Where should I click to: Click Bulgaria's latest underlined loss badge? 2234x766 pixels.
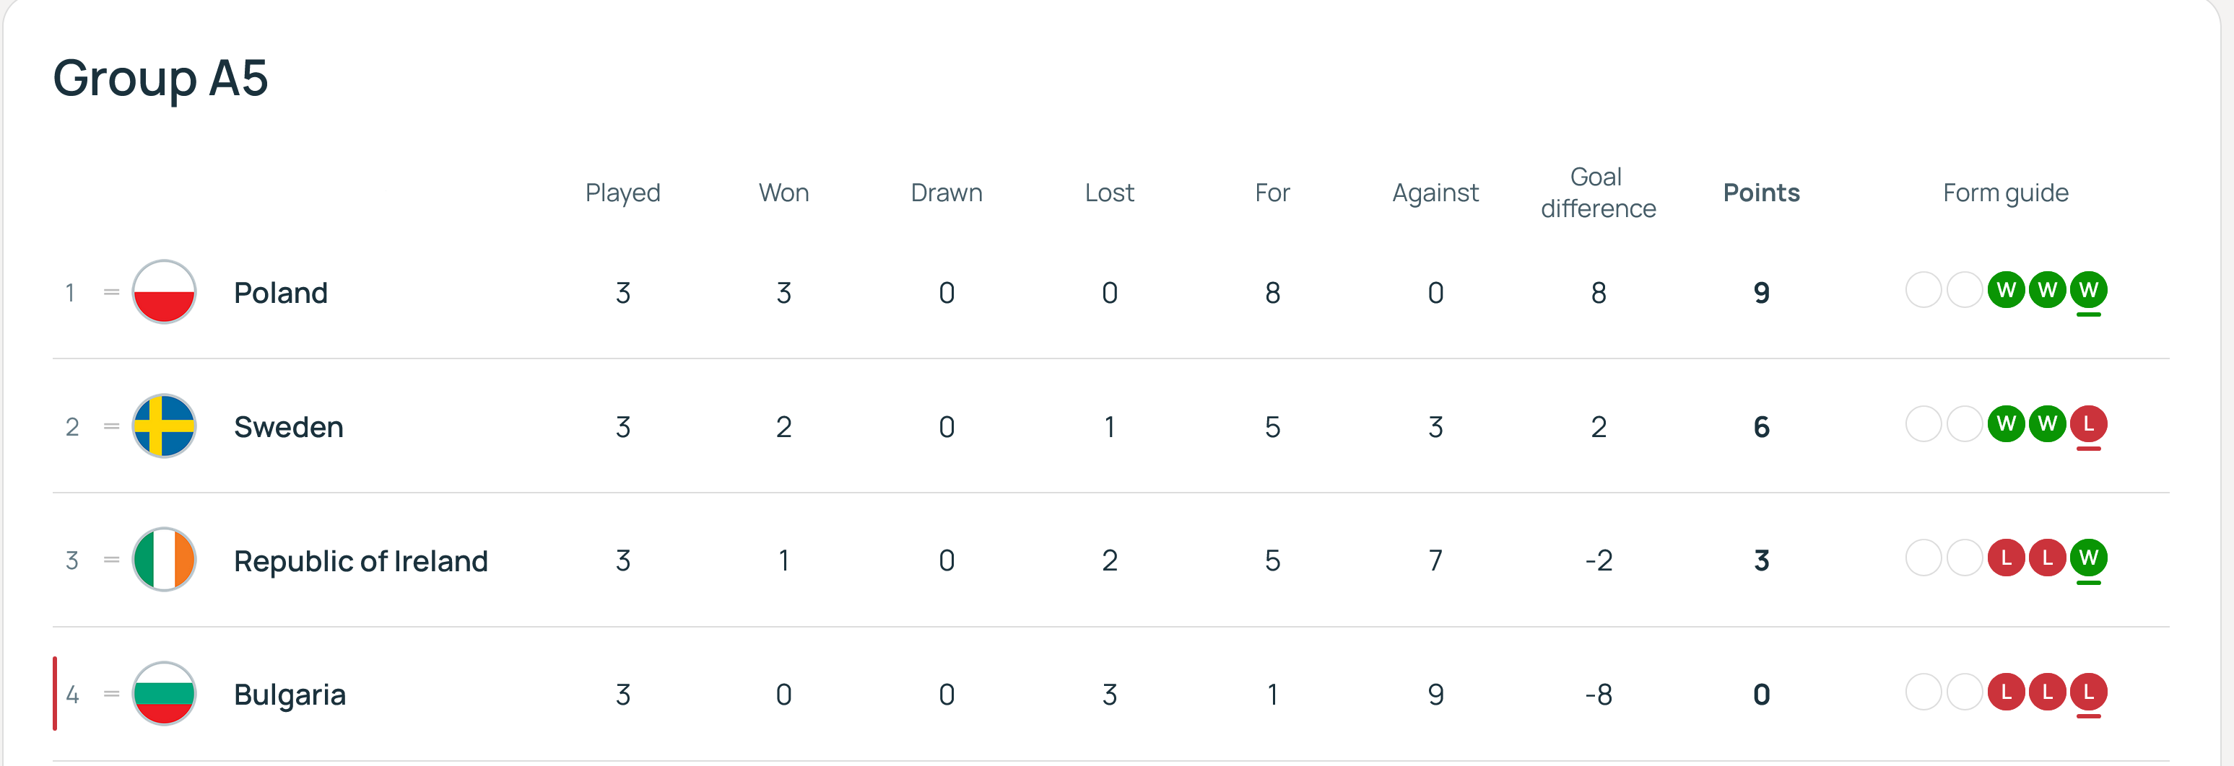2088,692
